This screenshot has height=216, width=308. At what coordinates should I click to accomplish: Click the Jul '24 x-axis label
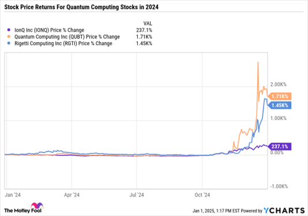coord(137,195)
